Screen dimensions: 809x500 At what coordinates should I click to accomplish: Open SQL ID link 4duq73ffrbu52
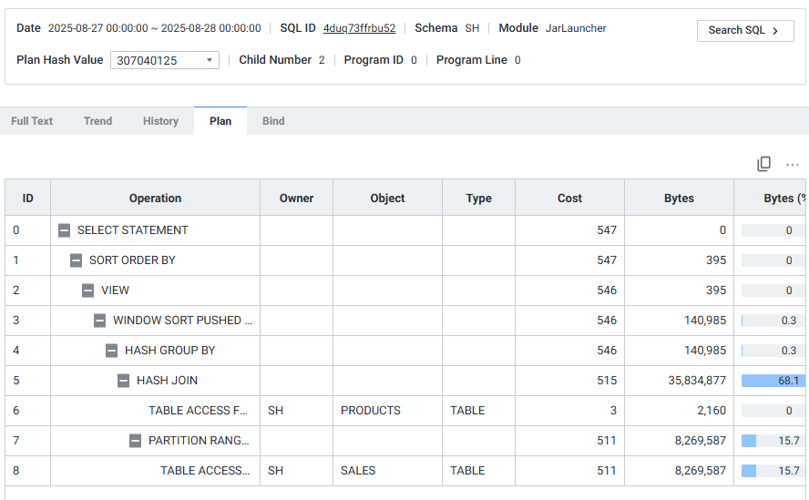(359, 28)
